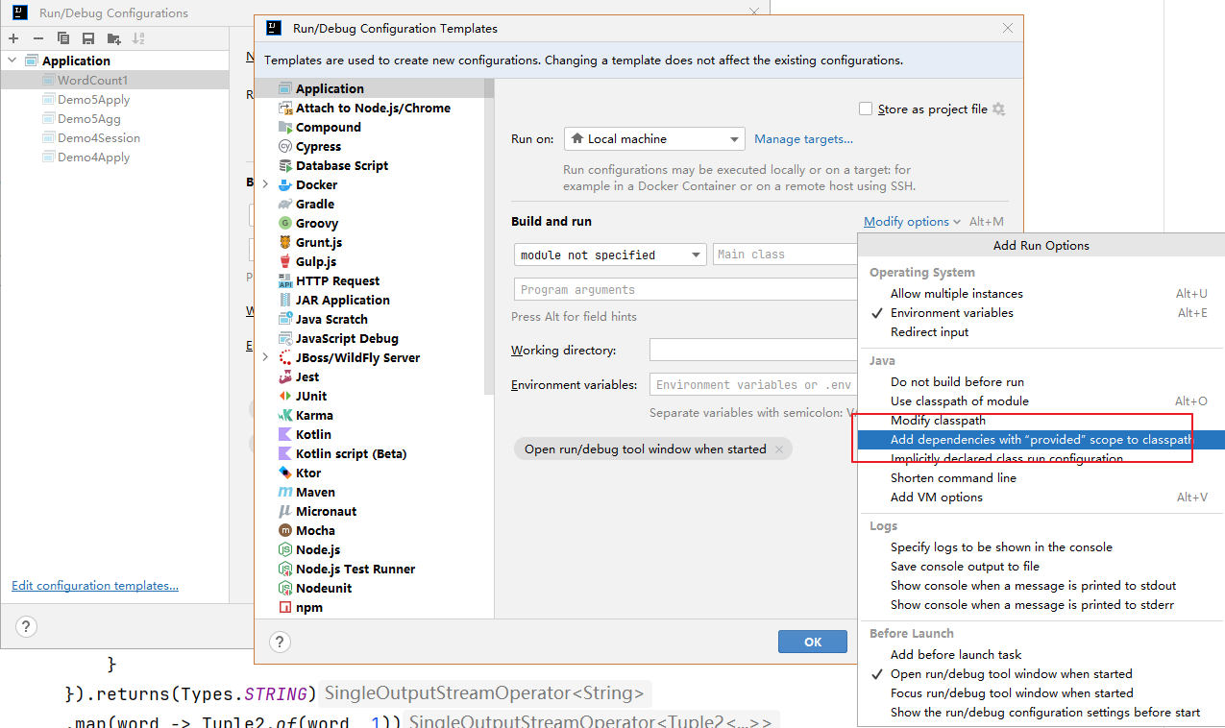This screenshot has height=728, width=1225.
Task: Select the Cypress template
Action: tap(318, 146)
